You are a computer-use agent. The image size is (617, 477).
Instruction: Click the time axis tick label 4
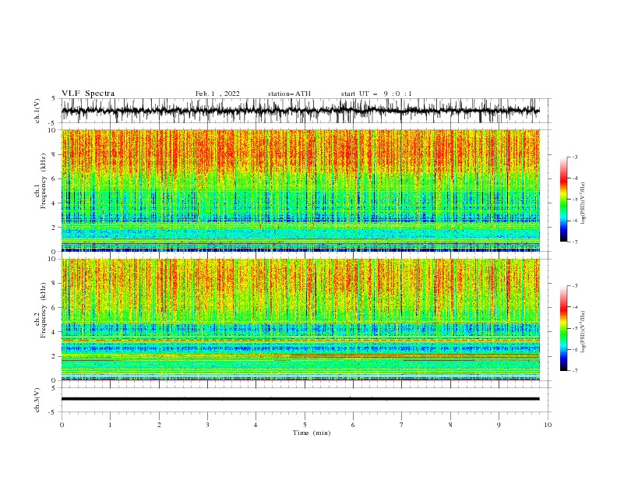pos(256,425)
